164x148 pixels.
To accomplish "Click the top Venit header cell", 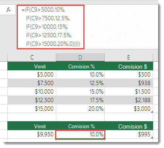I will 32,66.
